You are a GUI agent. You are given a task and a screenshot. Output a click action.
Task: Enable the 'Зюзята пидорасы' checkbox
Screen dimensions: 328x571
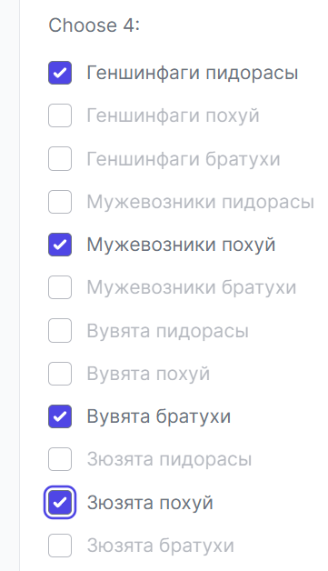60,459
